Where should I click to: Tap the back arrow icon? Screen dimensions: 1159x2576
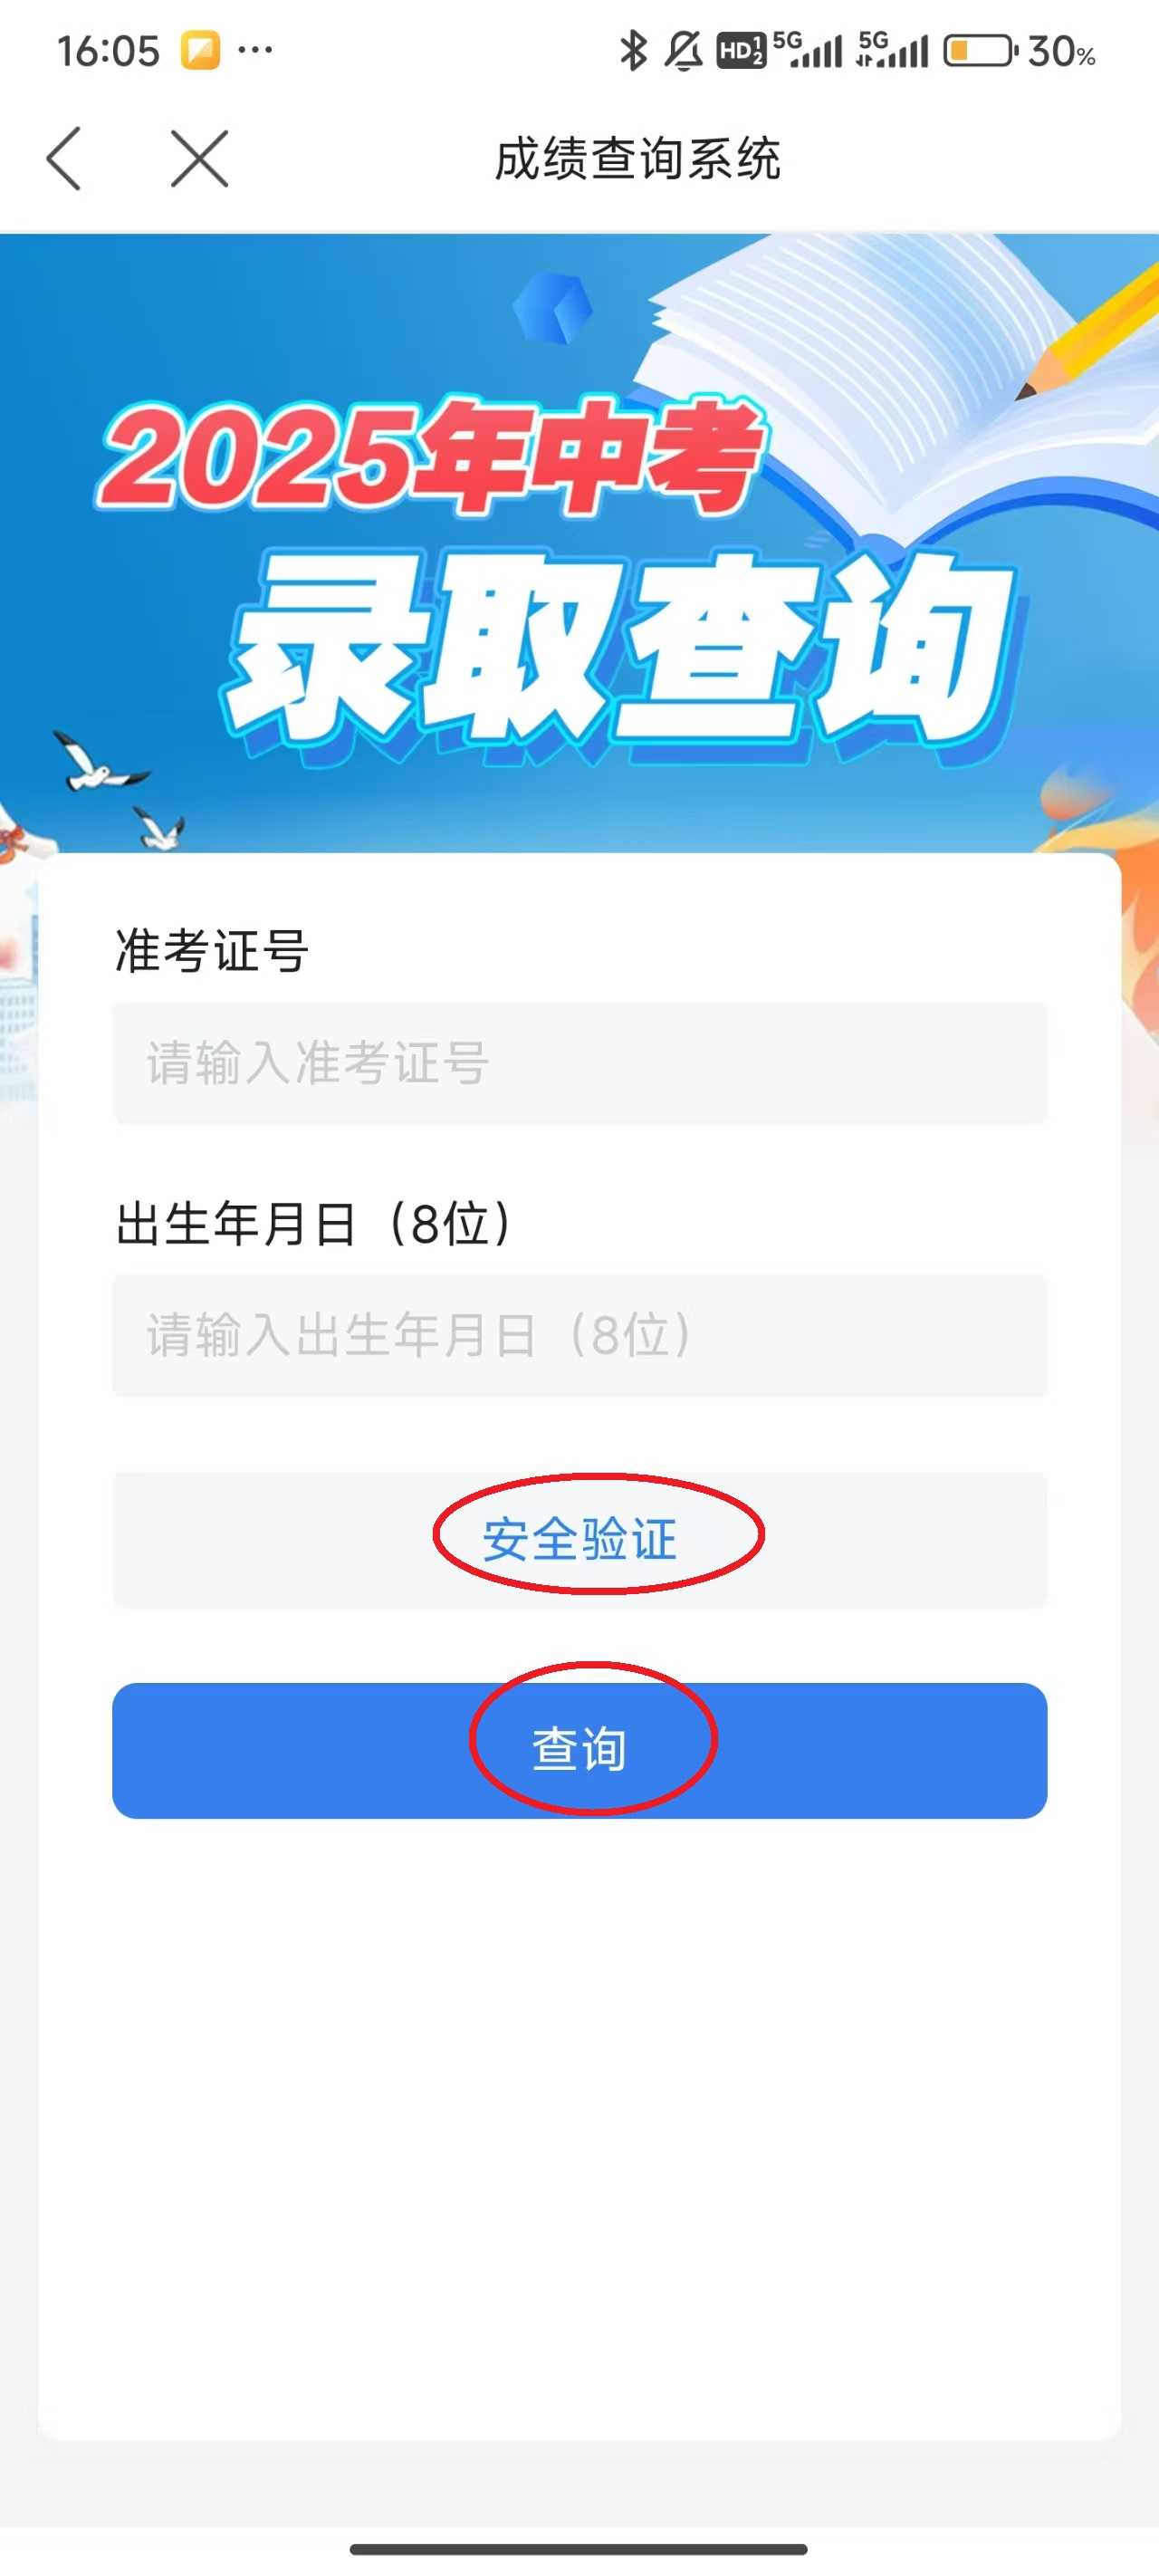pyautogui.click(x=64, y=158)
